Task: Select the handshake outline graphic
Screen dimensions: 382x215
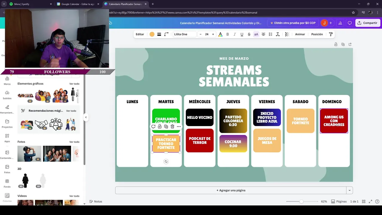Action: [x=41, y=124]
